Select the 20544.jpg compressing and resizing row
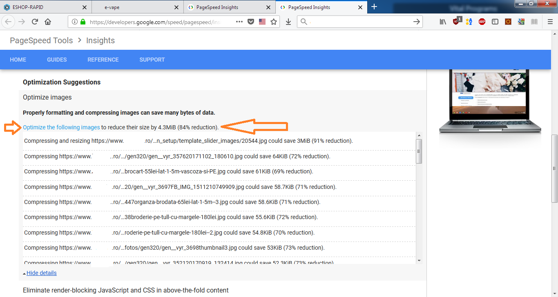 [219, 141]
